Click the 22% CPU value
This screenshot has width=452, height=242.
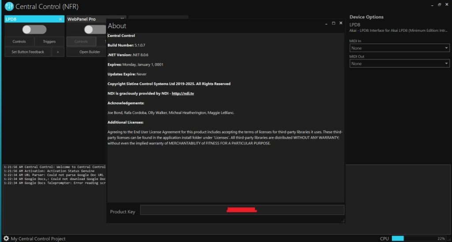[441, 238]
